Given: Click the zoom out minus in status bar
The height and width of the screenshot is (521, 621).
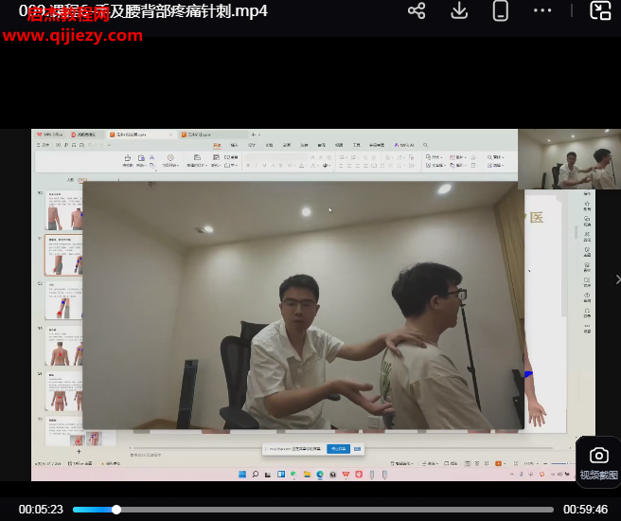Looking at the screenshot, I should [545, 463].
